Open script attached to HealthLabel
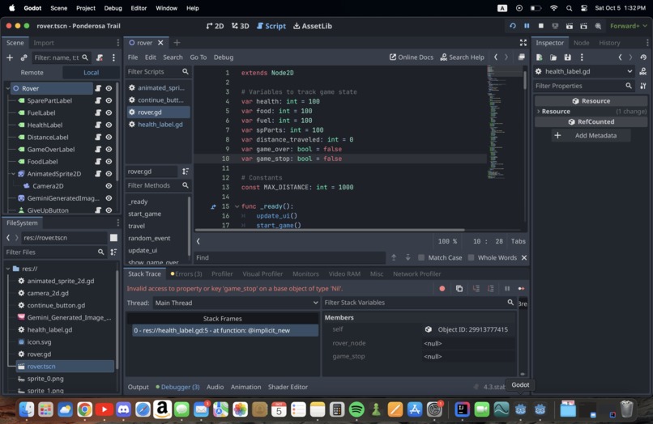This screenshot has height=424, width=653. pyautogui.click(x=98, y=125)
